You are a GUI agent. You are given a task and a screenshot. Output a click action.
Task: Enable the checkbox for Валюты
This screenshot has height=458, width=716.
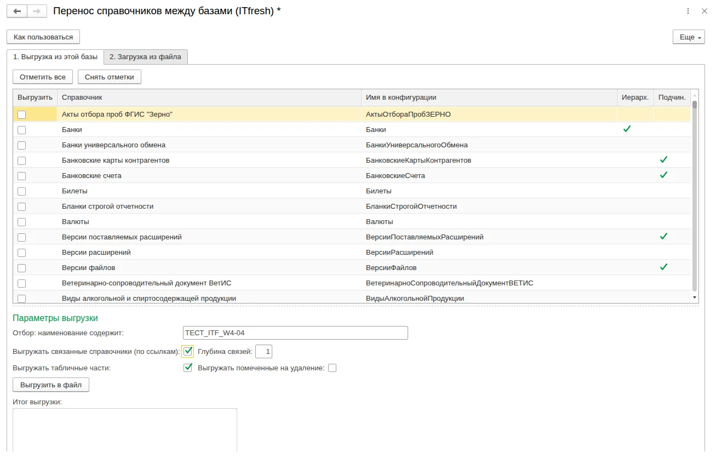[x=21, y=222]
